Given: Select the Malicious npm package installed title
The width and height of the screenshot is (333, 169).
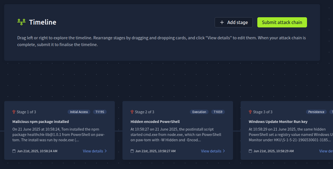Looking at the screenshot, I should [x=41, y=122].
